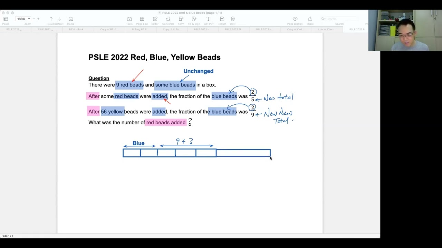The height and width of the screenshot is (248, 442).
Task: Switch to the 'Copy of Ai To...' tab
Action: (171, 30)
